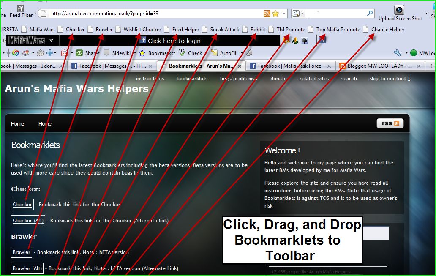Open the Top Mafia Promote bookmark
This screenshot has height=276, width=436.
[x=334, y=29]
